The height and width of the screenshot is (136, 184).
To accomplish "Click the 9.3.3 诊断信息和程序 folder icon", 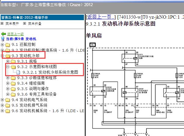I will 13,78.
